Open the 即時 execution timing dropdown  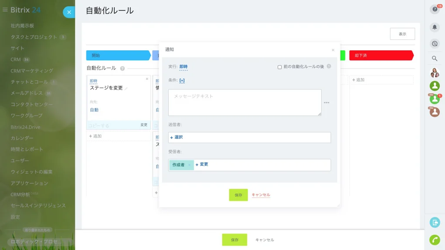point(183,66)
